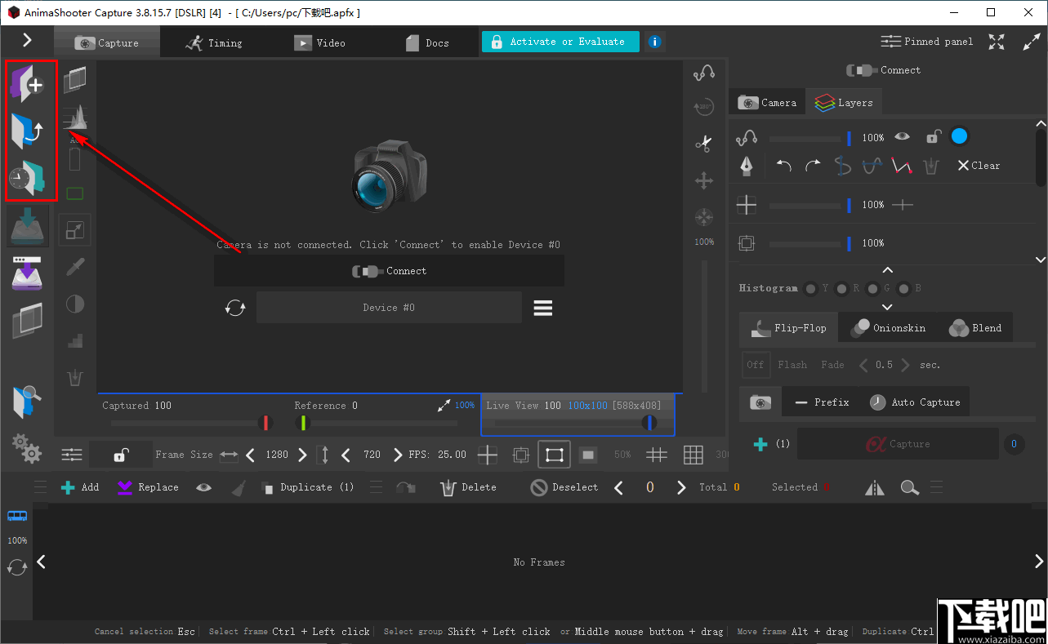Click the histogram icon in left toolbar
Image resolution: width=1048 pixels, height=644 pixels.
(x=75, y=119)
